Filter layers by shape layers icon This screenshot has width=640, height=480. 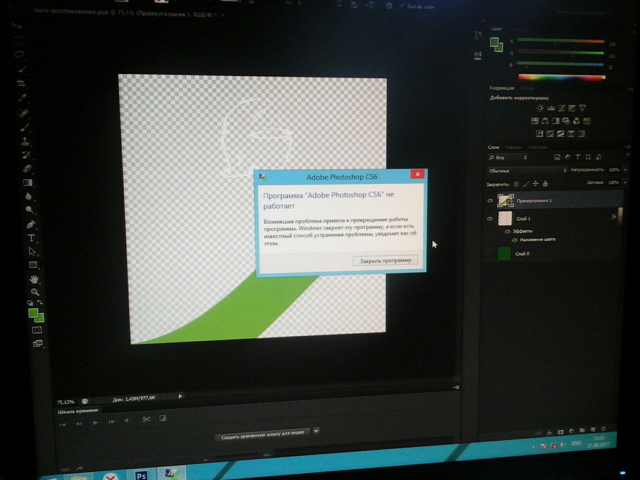tap(588, 157)
